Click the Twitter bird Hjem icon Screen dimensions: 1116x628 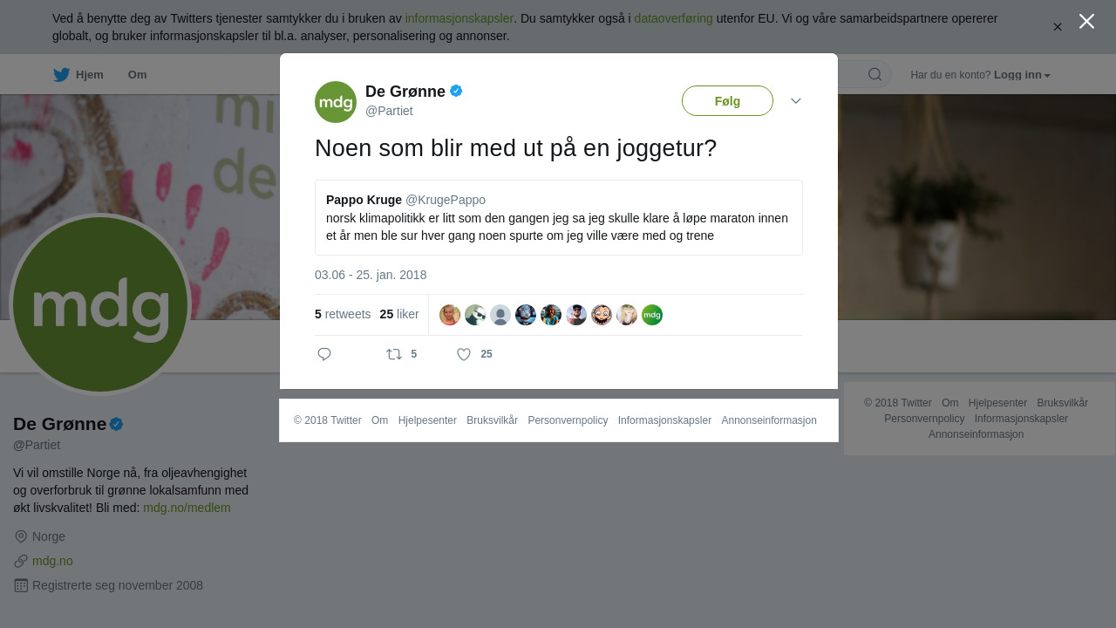(x=61, y=75)
